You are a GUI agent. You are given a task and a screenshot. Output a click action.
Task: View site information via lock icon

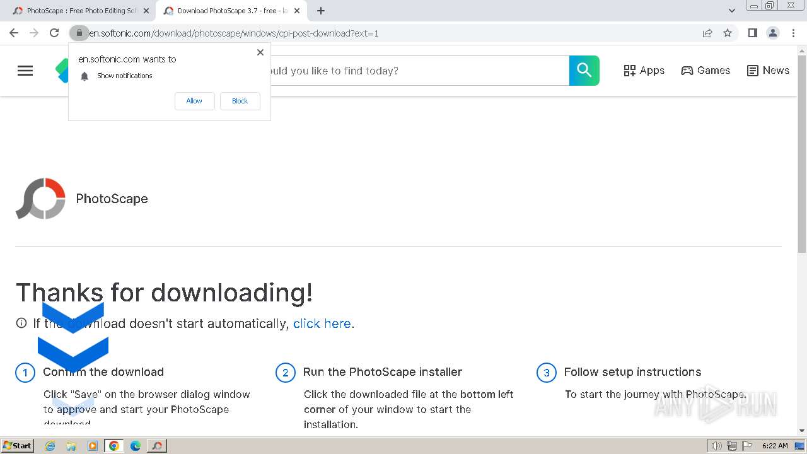tap(79, 33)
